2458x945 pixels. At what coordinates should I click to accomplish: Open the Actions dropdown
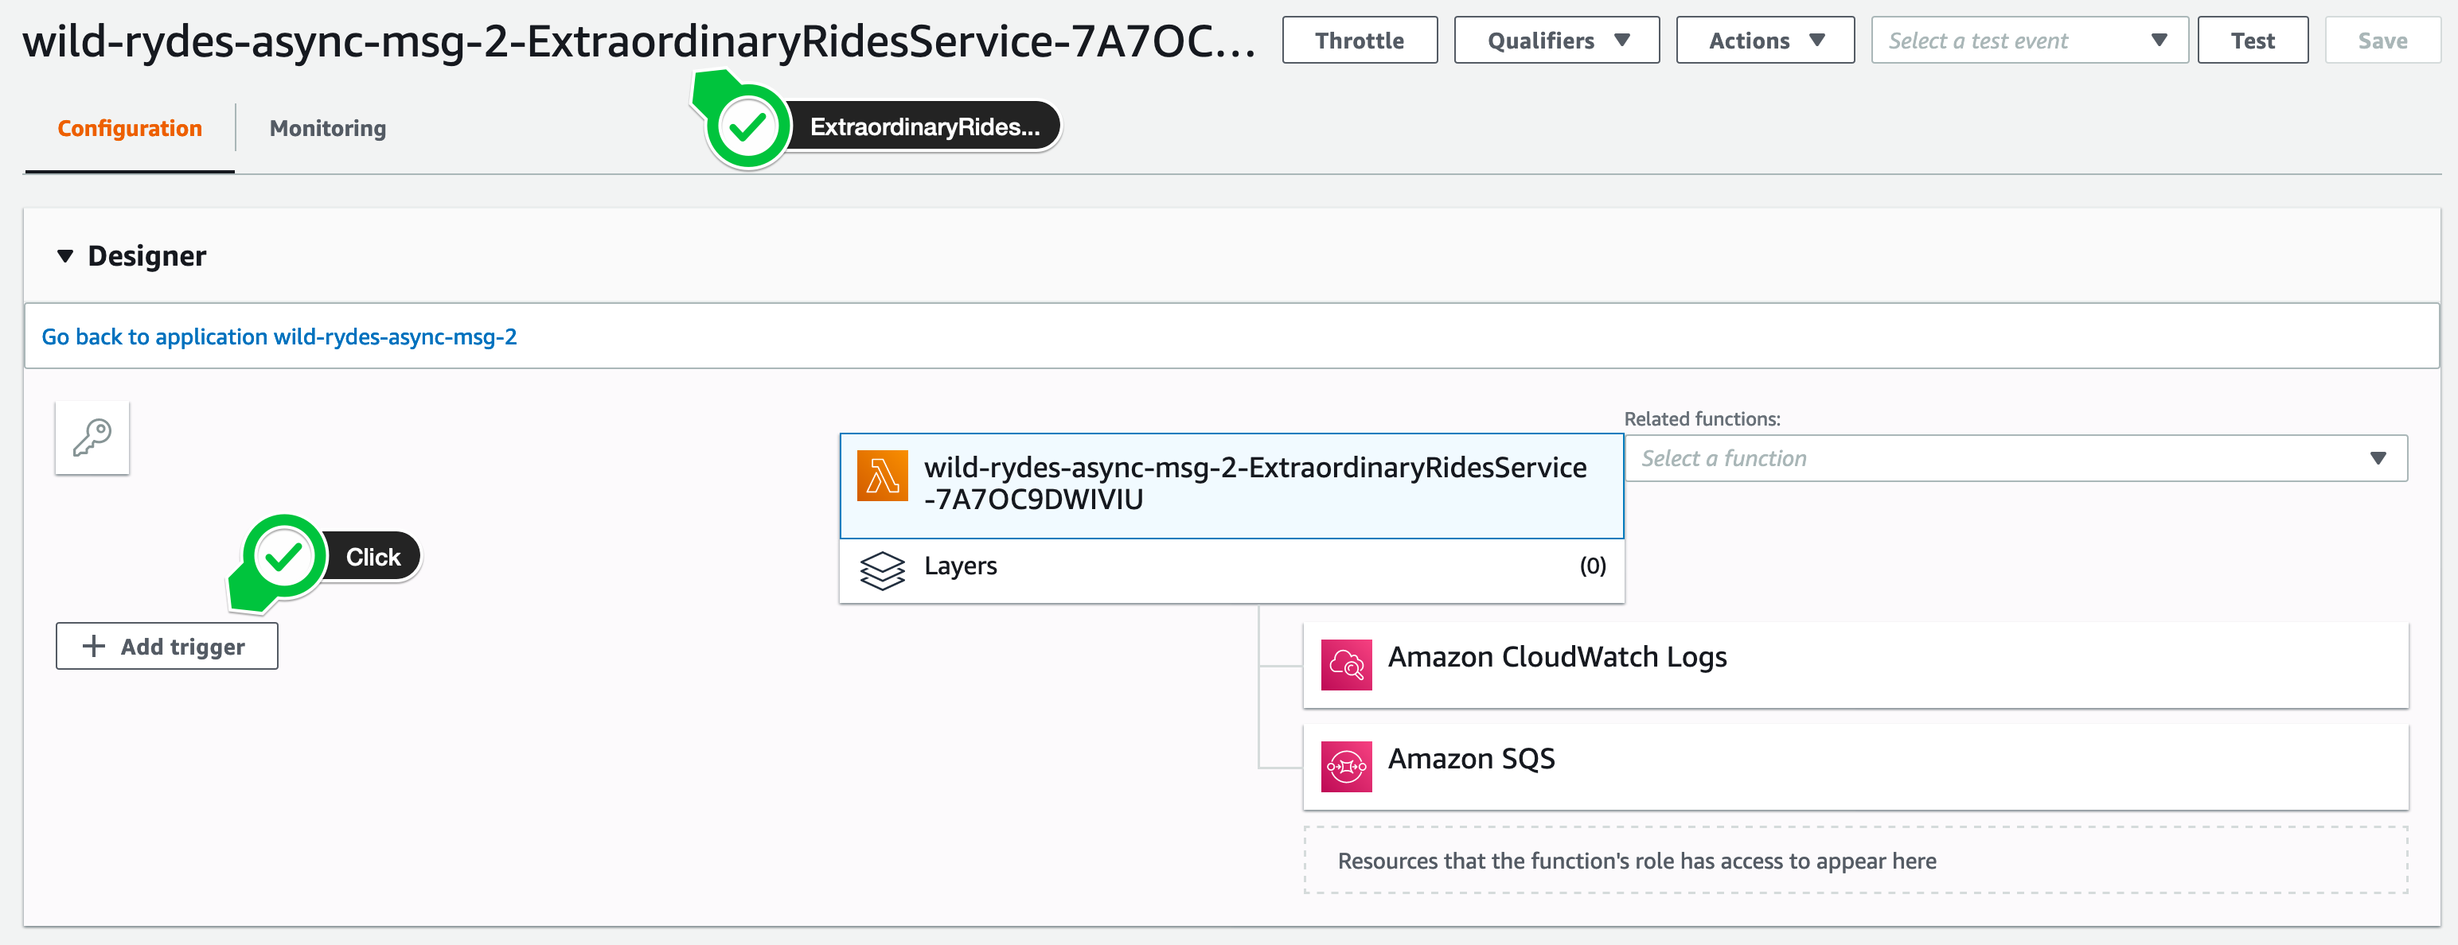point(1765,40)
